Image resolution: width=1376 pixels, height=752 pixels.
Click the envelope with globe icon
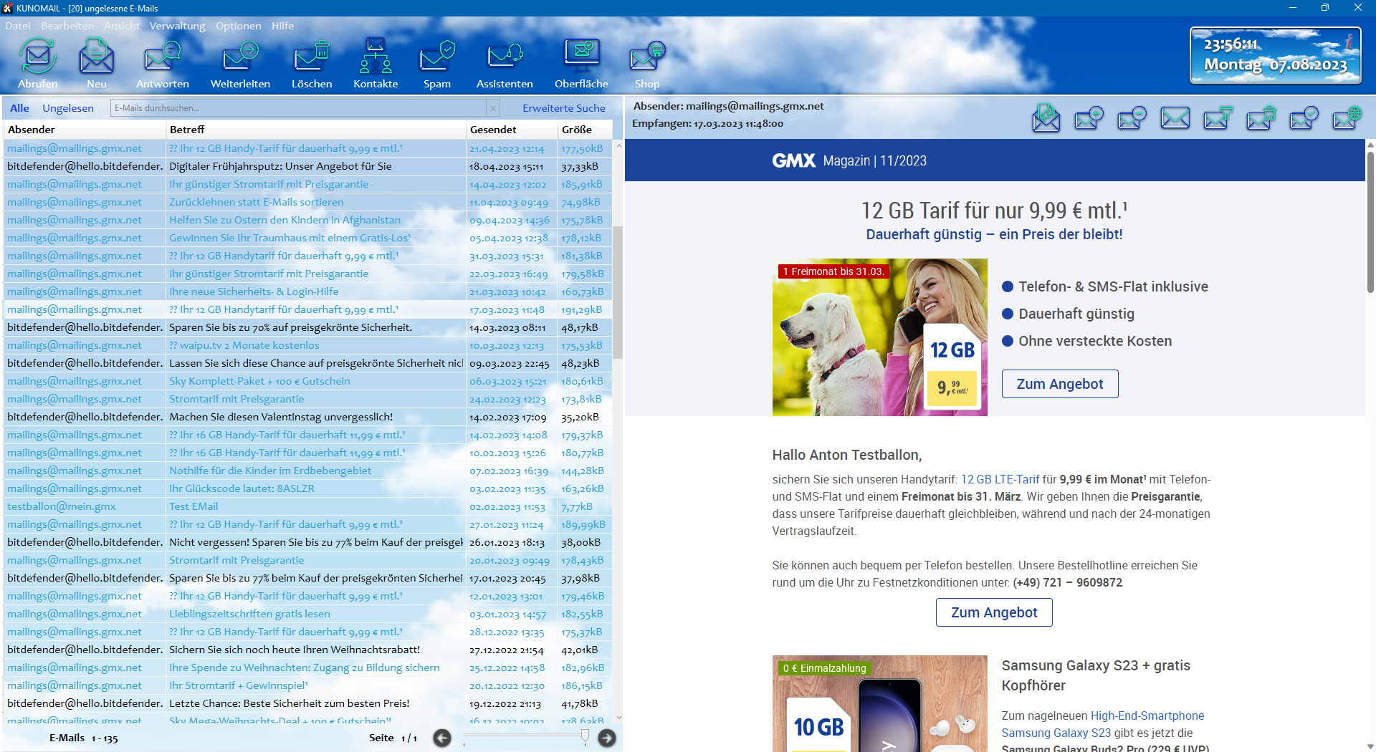coord(1347,117)
